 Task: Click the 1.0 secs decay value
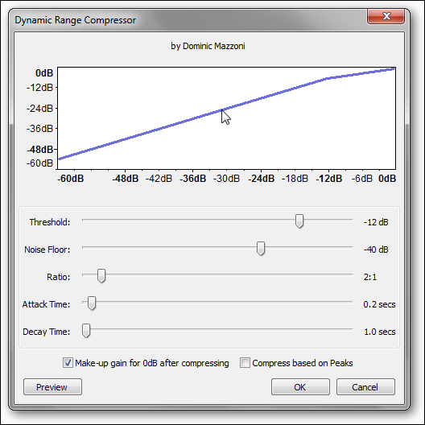point(379,332)
